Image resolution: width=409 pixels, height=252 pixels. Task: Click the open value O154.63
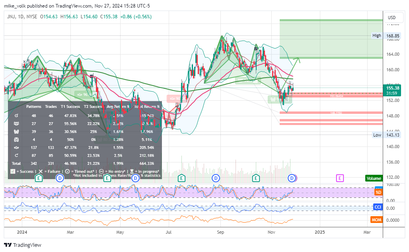[x=49, y=17]
